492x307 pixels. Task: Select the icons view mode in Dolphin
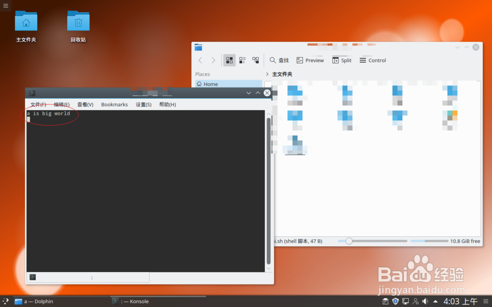tap(229, 60)
